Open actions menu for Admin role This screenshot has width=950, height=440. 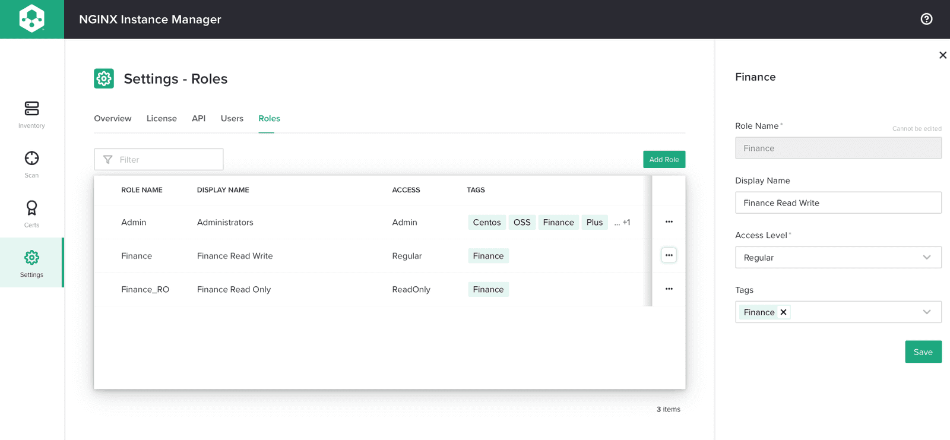[669, 222]
